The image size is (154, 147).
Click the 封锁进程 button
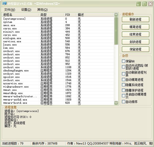click(136, 42)
